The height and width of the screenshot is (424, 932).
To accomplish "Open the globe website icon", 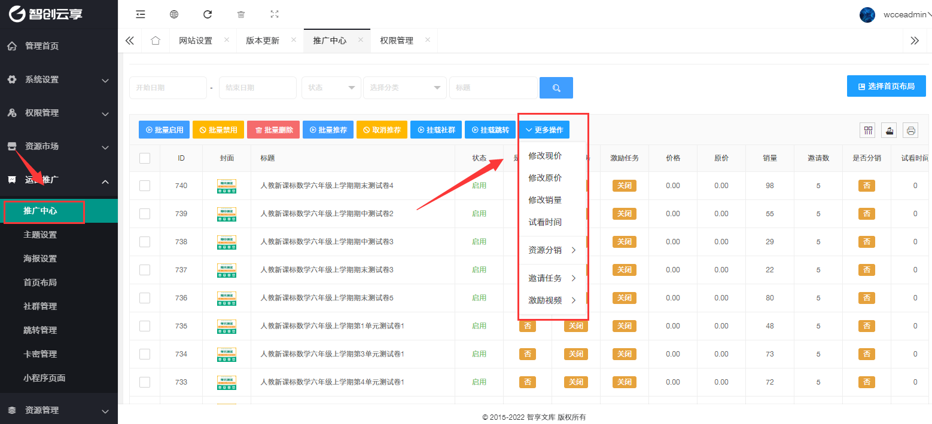I will 174,14.
